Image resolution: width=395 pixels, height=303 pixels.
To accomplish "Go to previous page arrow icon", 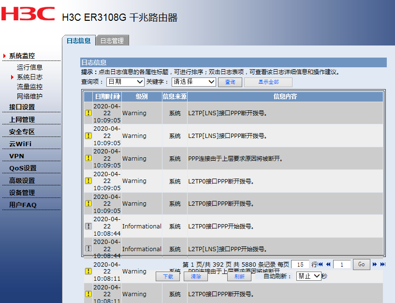I will pos(328,264).
